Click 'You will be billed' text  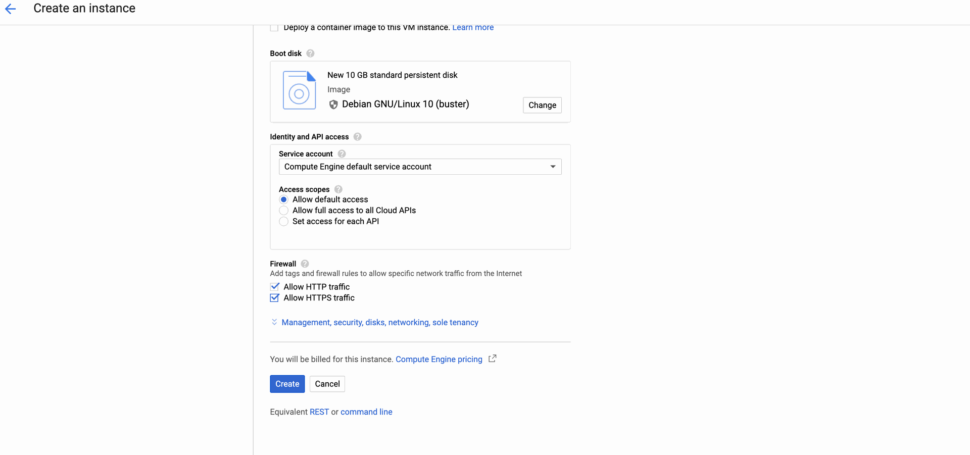331,359
